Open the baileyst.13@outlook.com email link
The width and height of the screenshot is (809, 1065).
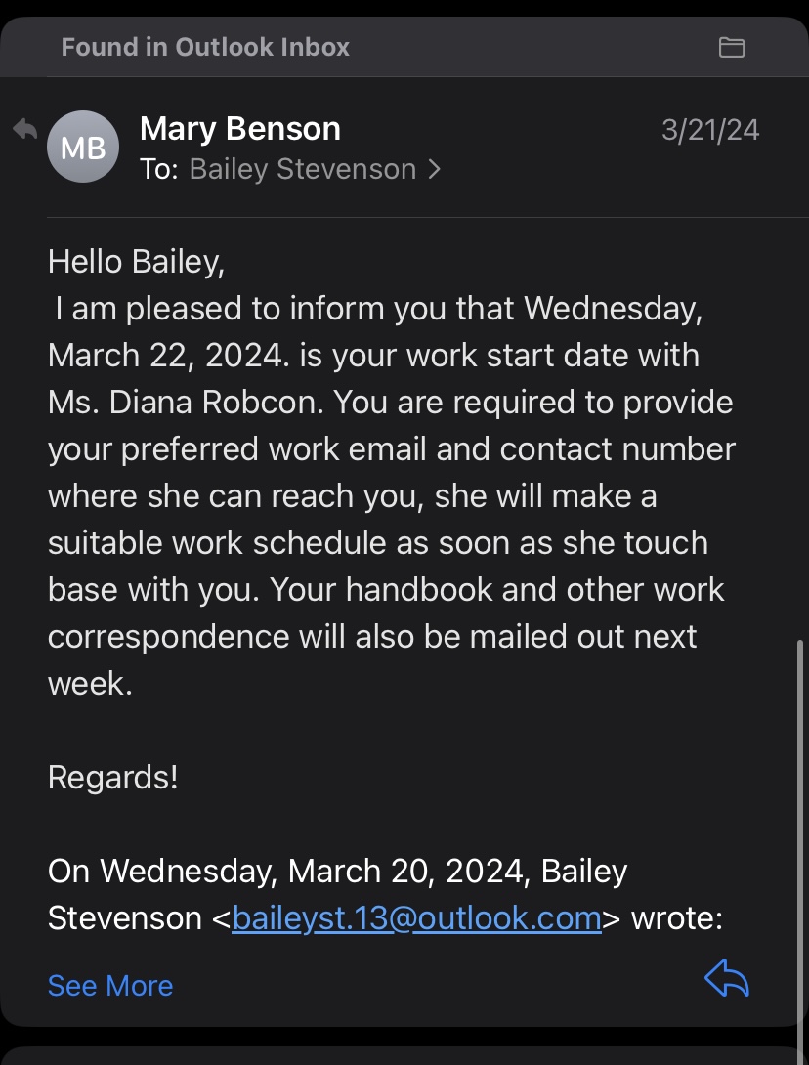tap(416, 918)
